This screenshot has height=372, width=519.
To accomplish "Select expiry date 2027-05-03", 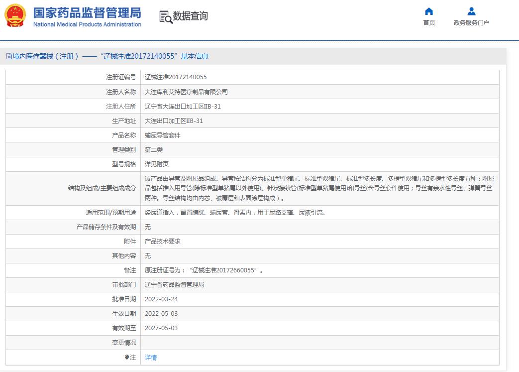I will [x=161, y=328].
